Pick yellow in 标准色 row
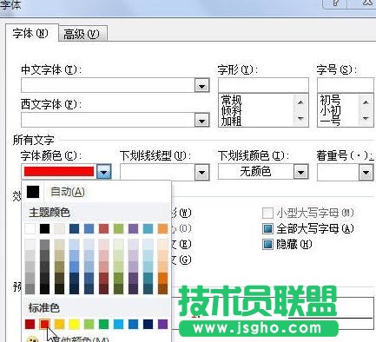Screen dimensions: 376x342 (x=74, y=324)
